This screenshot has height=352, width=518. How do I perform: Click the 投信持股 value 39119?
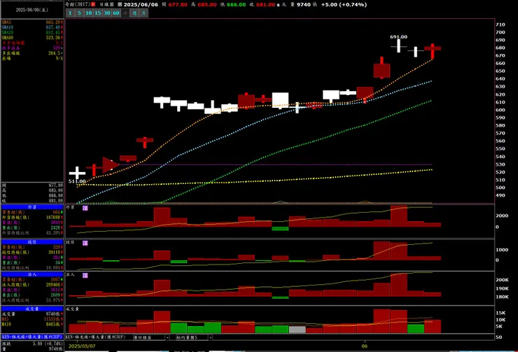[55, 252]
